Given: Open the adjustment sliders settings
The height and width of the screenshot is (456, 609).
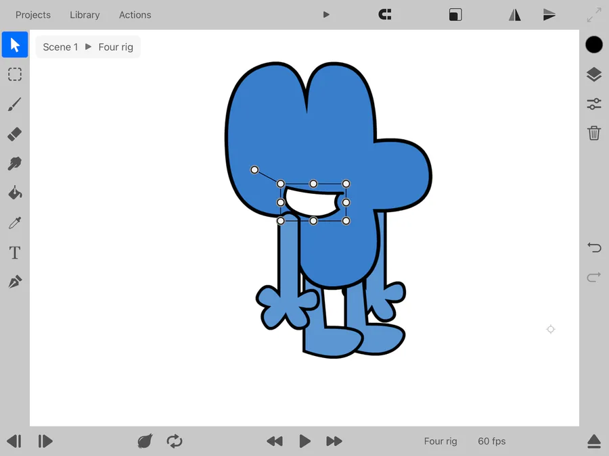Looking at the screenshot, I should tap(594, 104).
